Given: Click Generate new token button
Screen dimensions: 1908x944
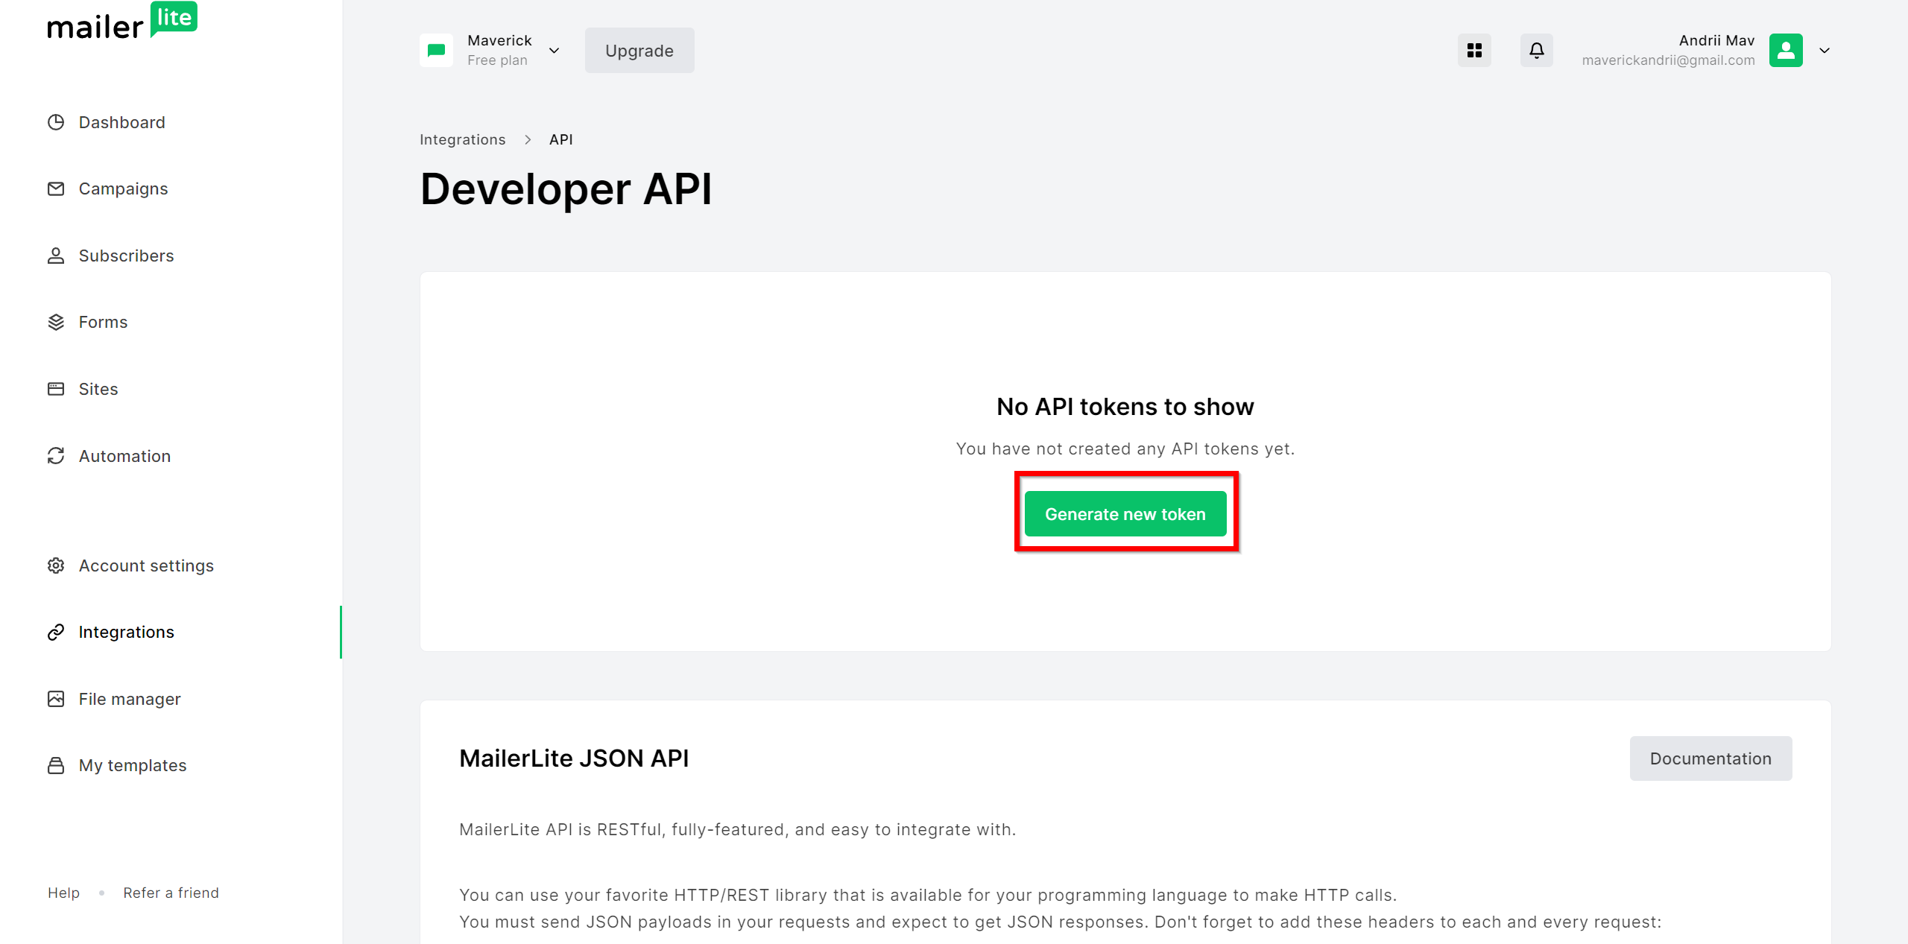Looking at the screenshot, I should point(1125,514).
